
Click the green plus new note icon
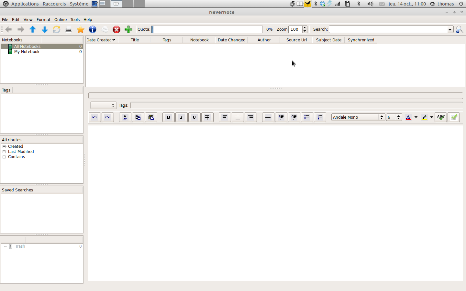128,29
